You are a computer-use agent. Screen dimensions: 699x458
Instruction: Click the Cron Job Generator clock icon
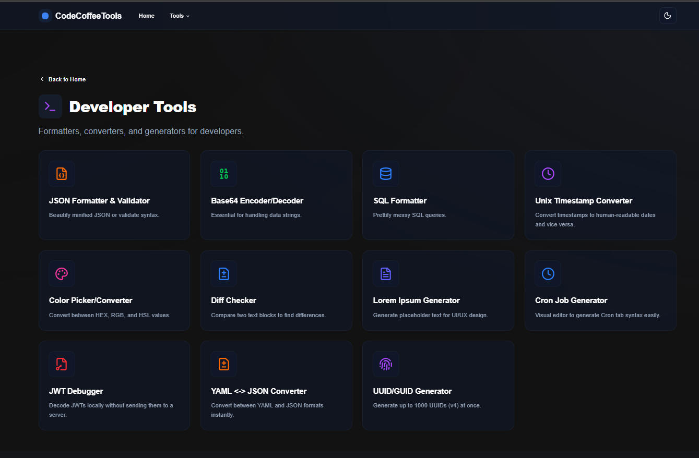point(548,273)
